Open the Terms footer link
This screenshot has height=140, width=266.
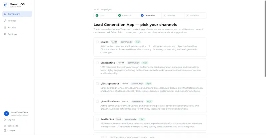point(152,137)
